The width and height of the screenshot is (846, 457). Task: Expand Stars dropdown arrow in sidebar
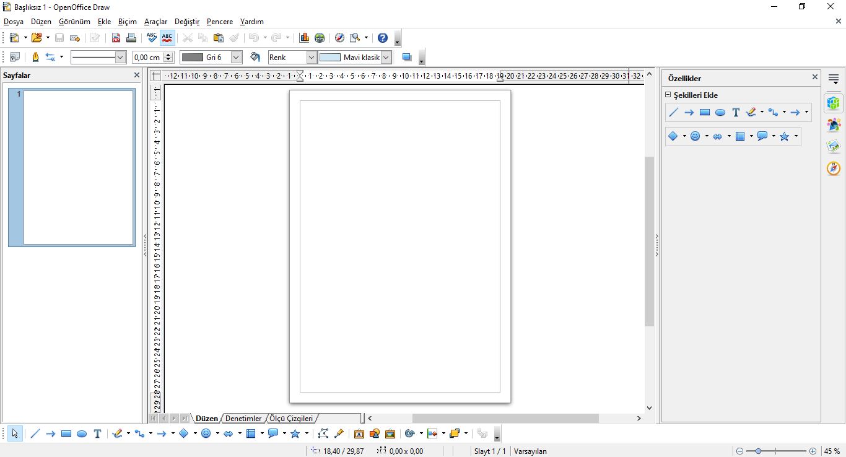click(796, 136)
